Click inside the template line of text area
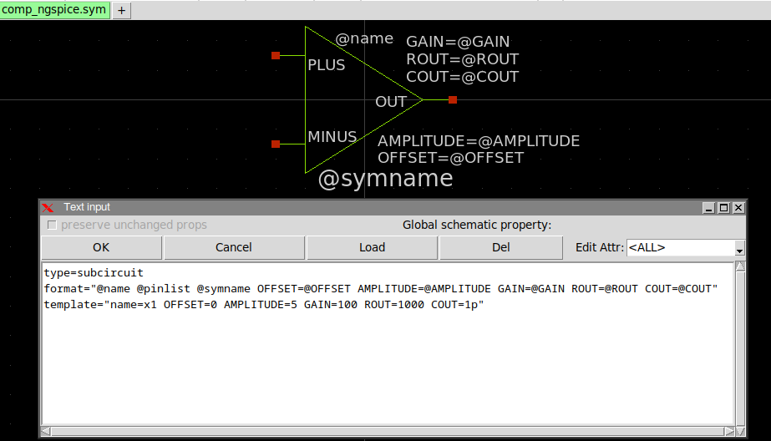 (x=264, y=305)
